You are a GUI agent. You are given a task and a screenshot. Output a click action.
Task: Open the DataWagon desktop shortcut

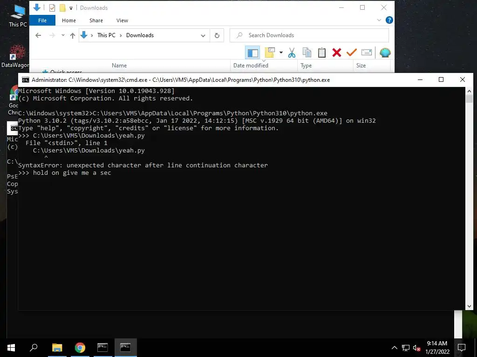[15, 56]
